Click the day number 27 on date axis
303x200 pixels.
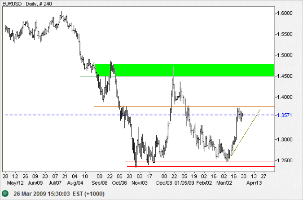263,176
